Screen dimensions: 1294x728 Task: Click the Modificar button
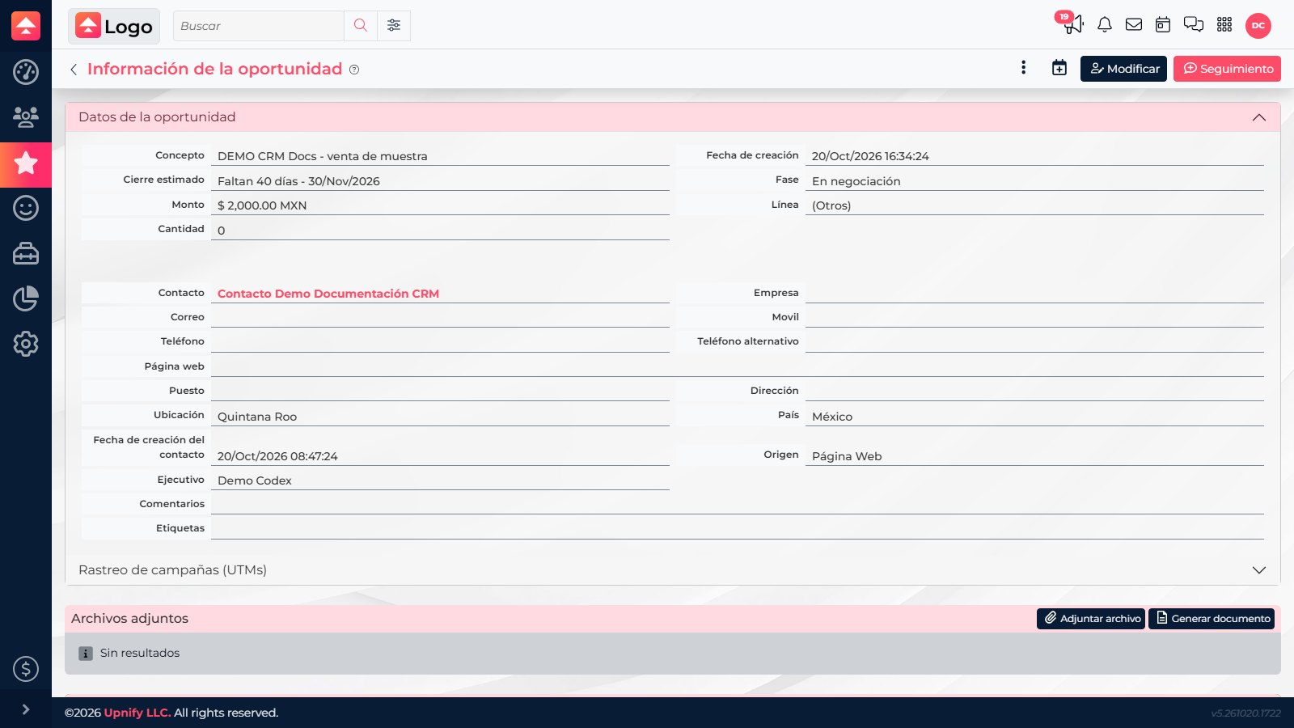coord(1123,69)
